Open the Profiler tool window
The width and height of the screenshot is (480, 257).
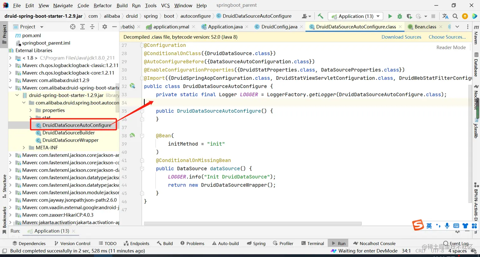(283, 243)
